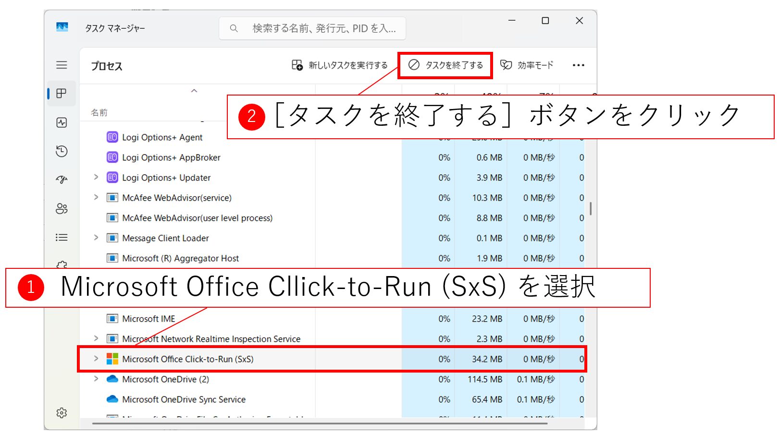The image size is (779, 434).
Task: Open the hamburger navigation menu
Action: (62, 65)
